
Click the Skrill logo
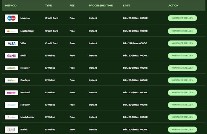(x=11, y=56)
